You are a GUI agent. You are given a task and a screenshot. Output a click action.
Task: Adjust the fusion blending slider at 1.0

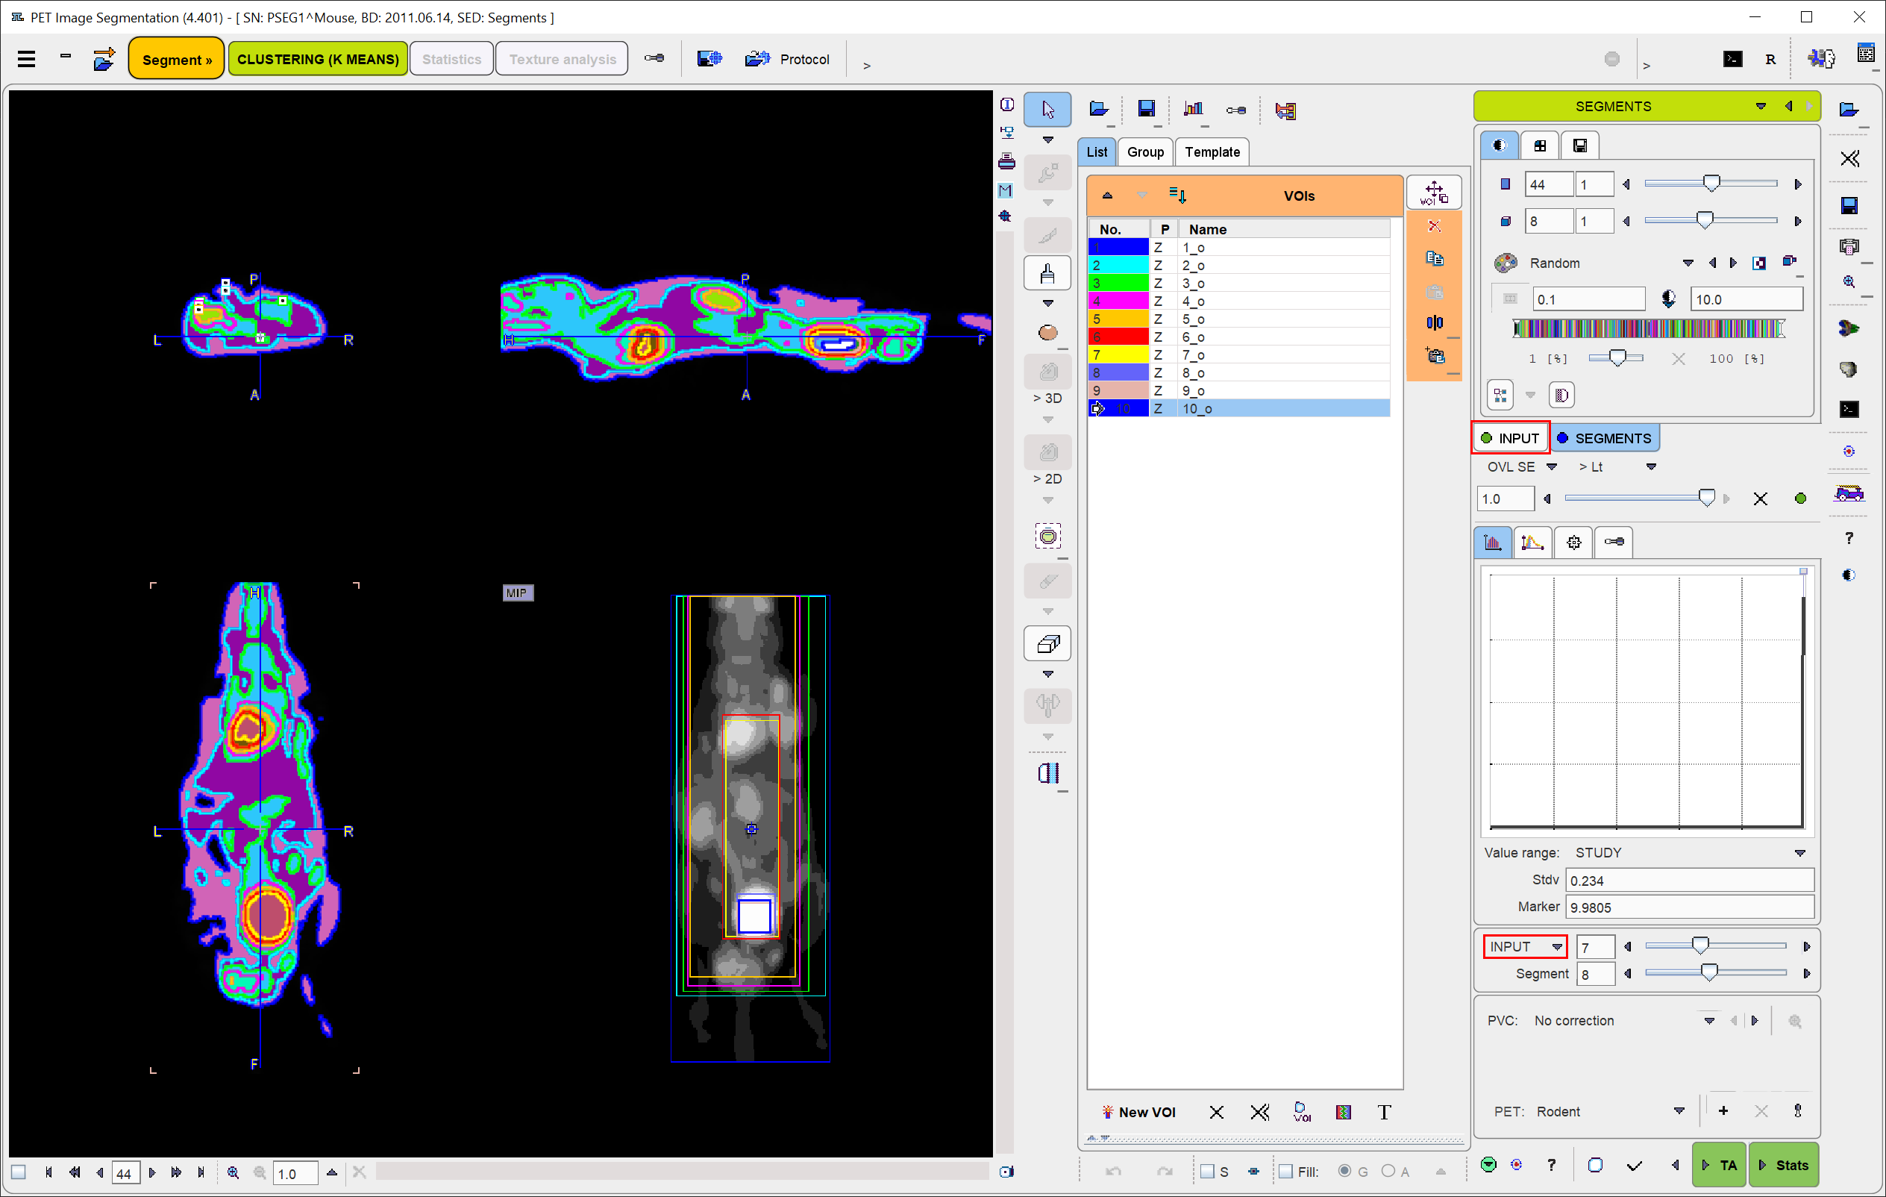coord(1706,499)
